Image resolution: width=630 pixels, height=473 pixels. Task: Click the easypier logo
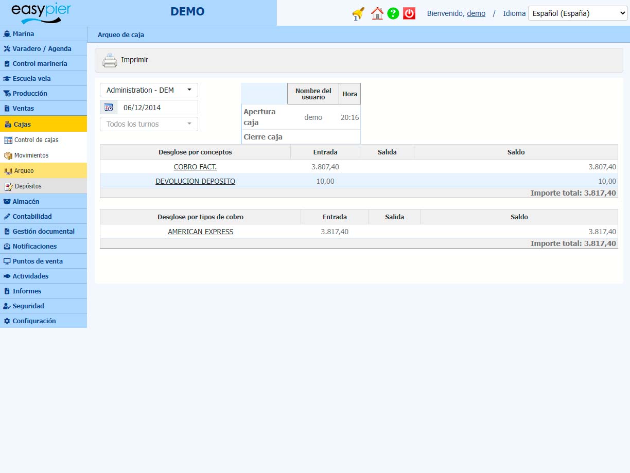[x=41, y=13]
